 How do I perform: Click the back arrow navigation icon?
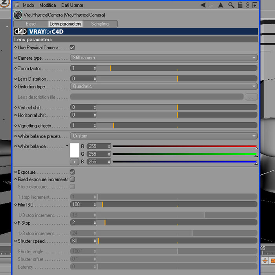[203, 5]
